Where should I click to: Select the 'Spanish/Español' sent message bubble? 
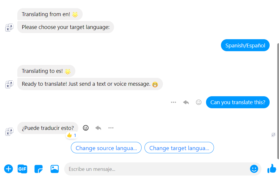point(245,45)
